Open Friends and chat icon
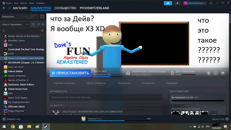 [227, 119]
